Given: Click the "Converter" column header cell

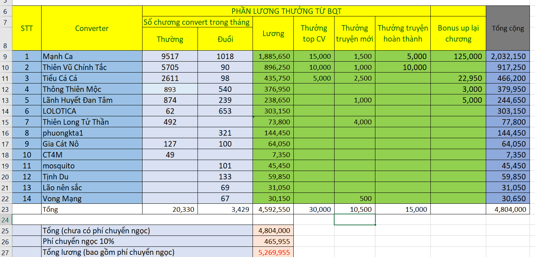Looking at the screenshot, I should point(91,28).
